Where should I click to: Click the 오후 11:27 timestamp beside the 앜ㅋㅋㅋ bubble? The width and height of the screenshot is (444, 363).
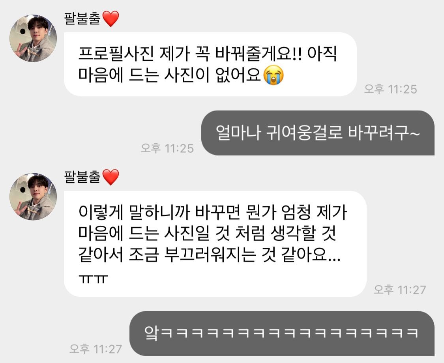(96, 349)
